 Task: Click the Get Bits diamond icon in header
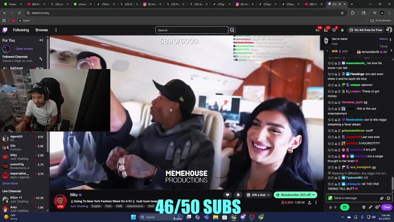coord(342,30)
